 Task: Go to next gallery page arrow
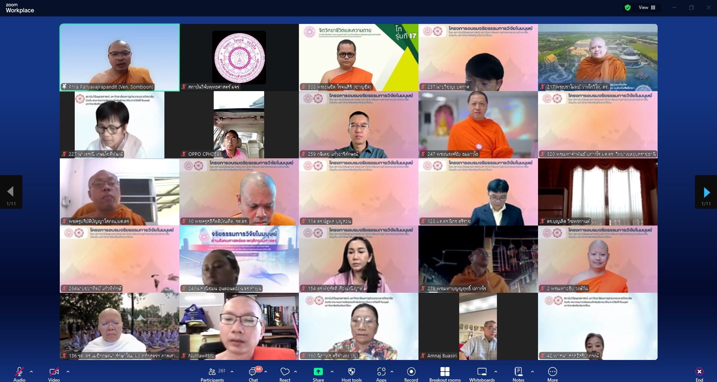click(706, 192)
